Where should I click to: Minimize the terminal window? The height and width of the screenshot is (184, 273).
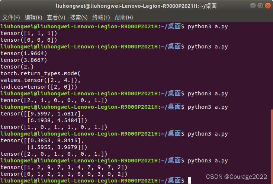click(253, 6)
